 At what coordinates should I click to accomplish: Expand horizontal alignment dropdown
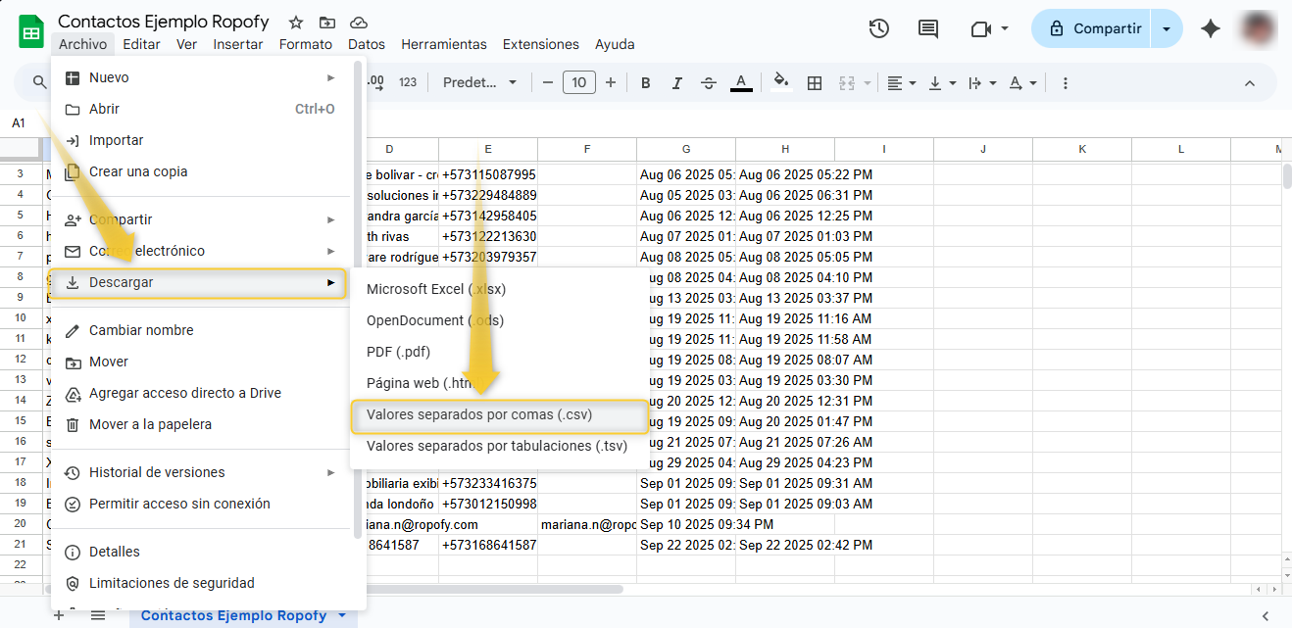pyautogui.click(x=901, y=83)
